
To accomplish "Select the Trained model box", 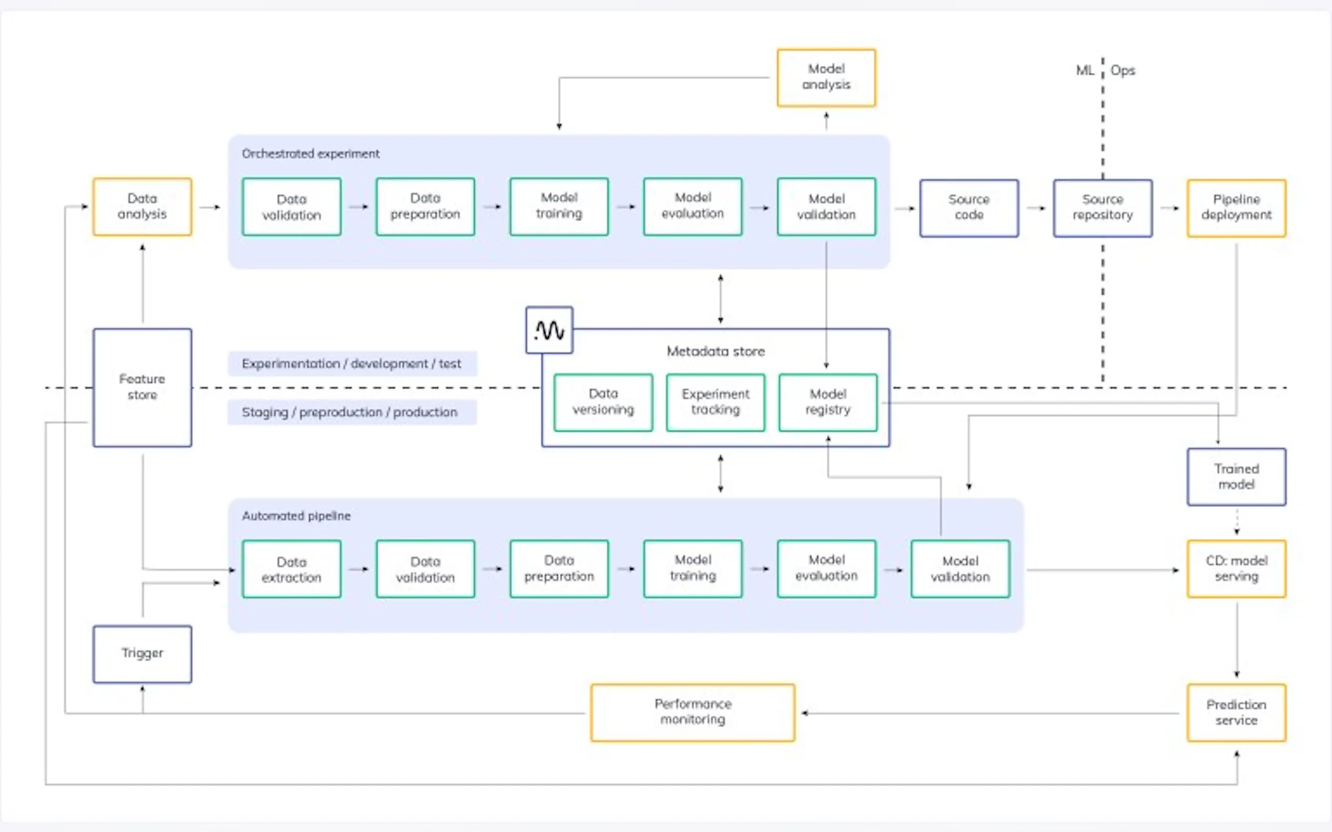I will pyautogui.click(x=1236, y=477).
